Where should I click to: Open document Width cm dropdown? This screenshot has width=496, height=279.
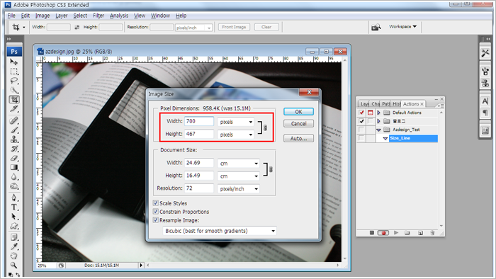(239, 164)
